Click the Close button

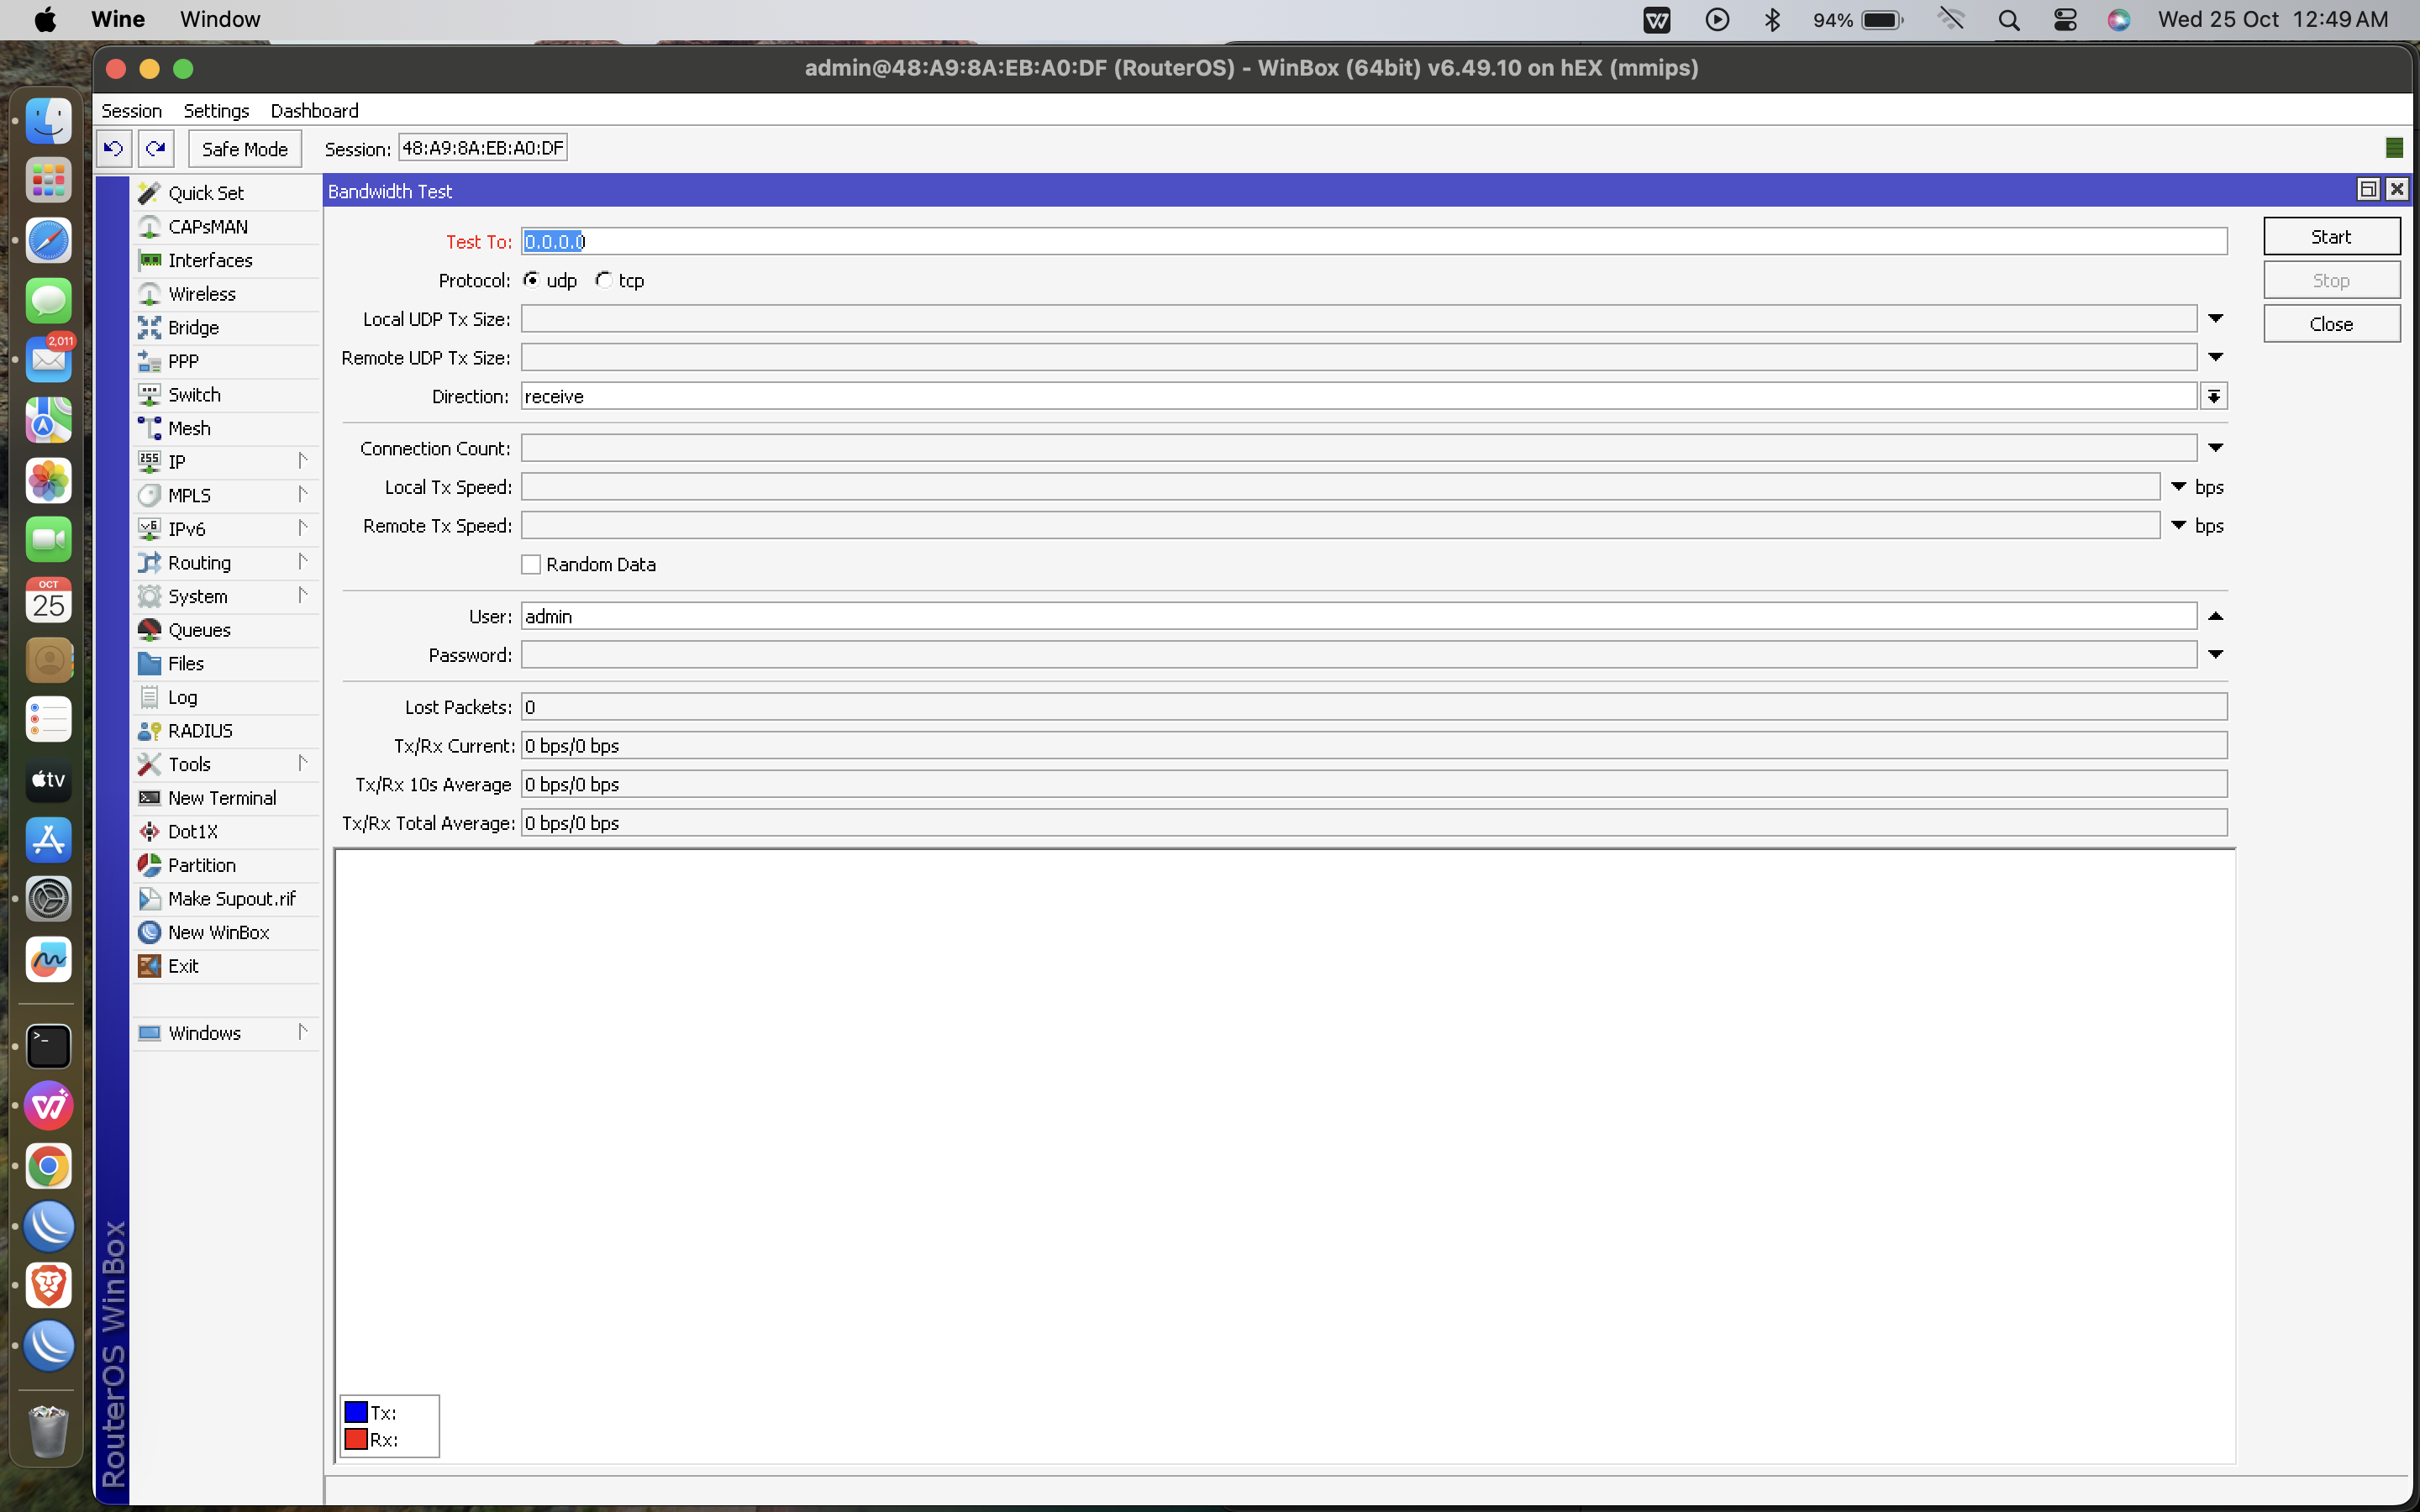[2329, 323]
